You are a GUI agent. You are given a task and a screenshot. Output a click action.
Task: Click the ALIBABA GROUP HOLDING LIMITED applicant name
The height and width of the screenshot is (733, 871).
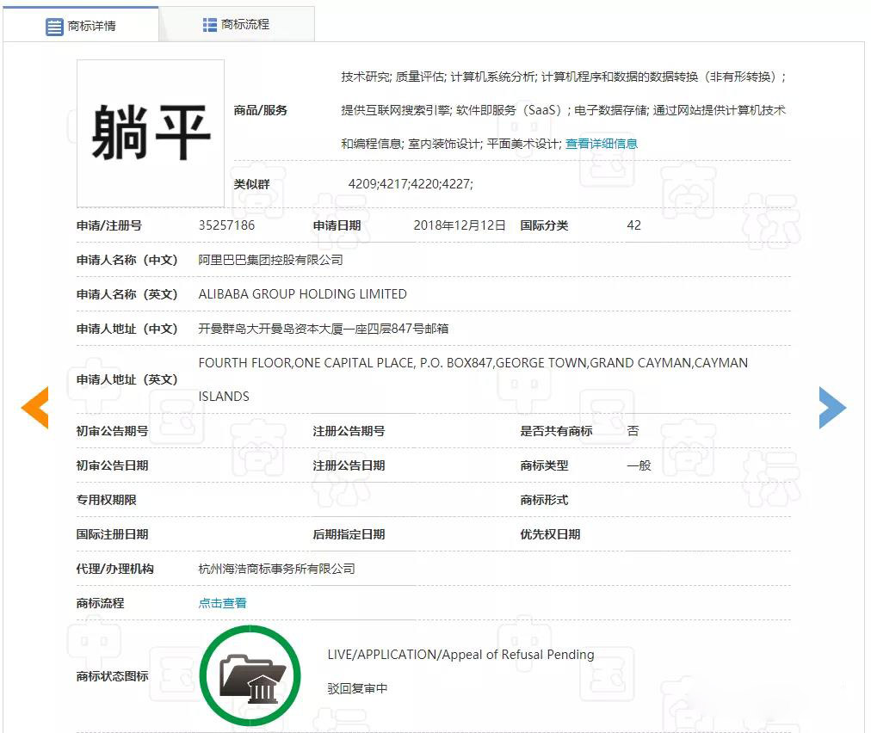(x=302, y=294)
